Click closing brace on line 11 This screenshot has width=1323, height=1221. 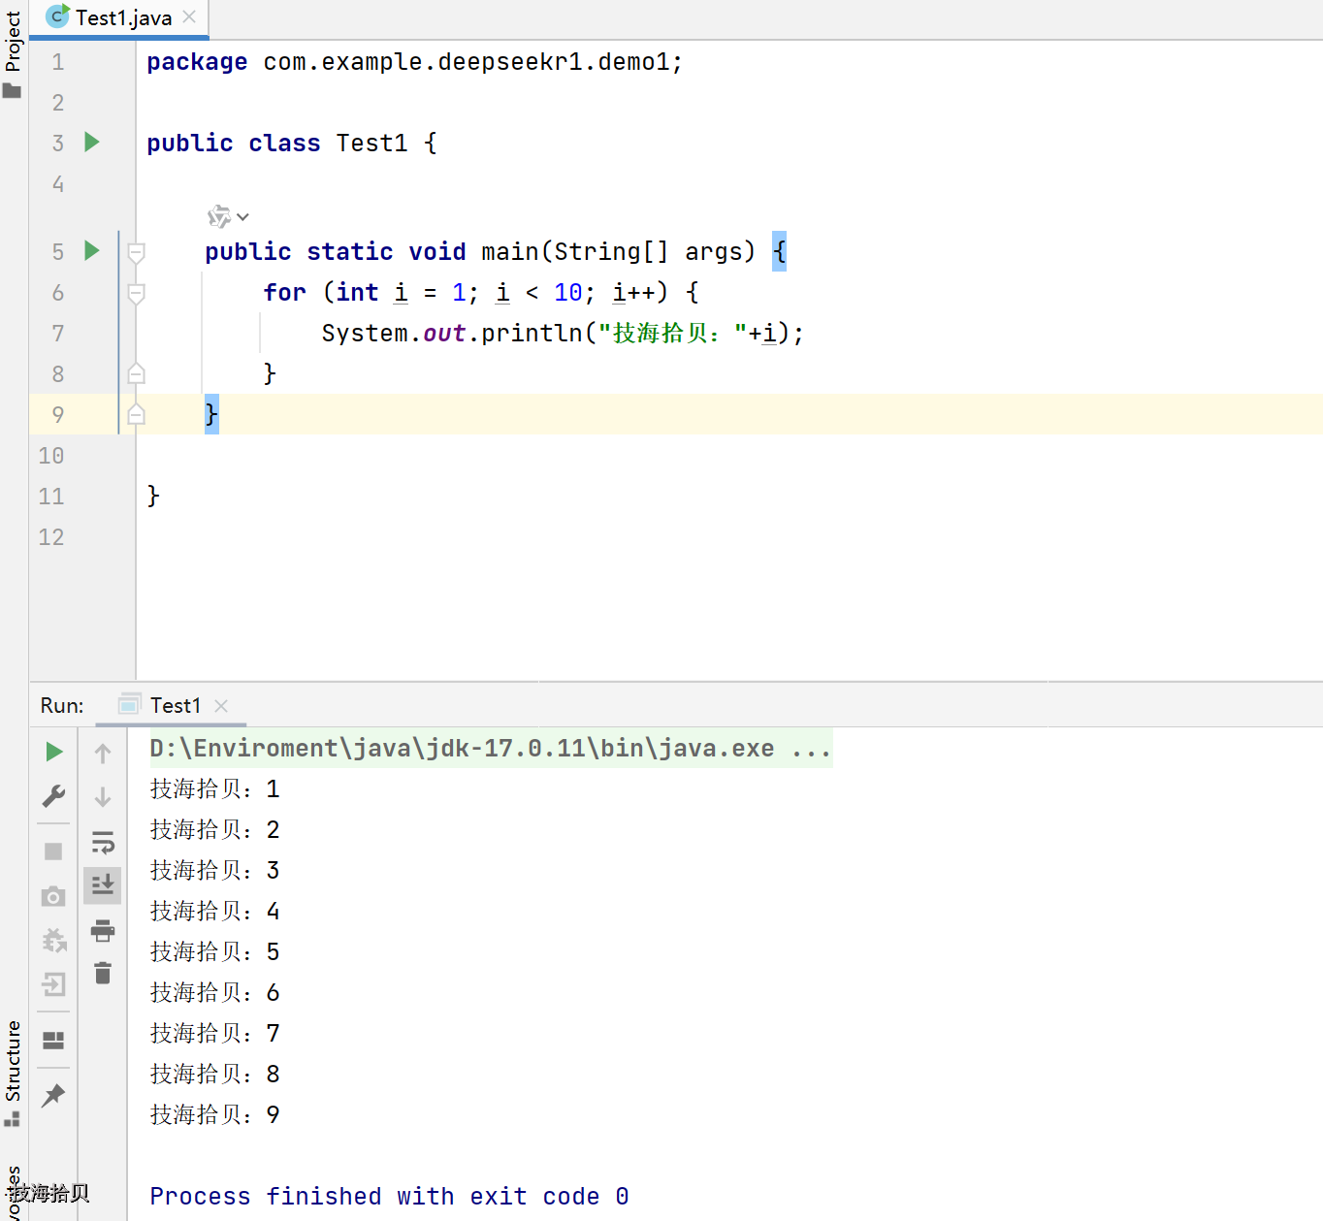tap(153, 497)
